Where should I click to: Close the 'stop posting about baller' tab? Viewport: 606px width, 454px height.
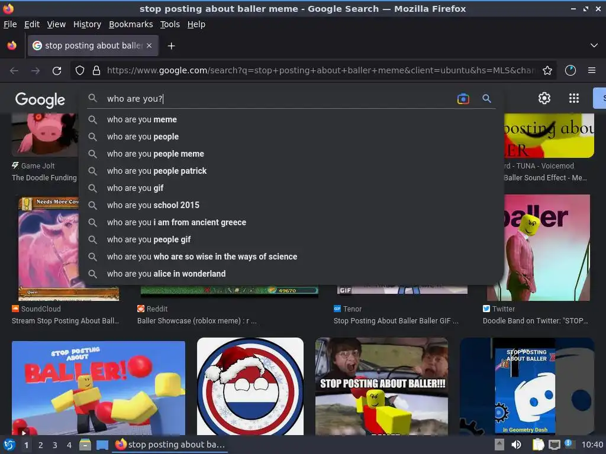coord(149,46)
